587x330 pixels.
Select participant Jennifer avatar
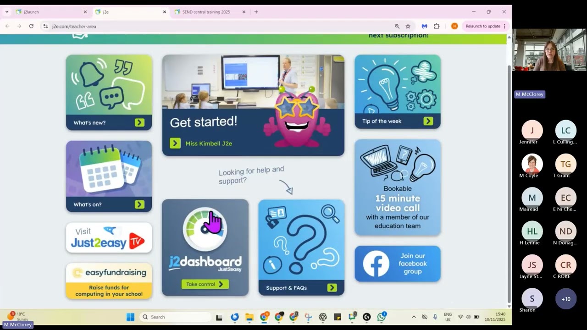532,130
